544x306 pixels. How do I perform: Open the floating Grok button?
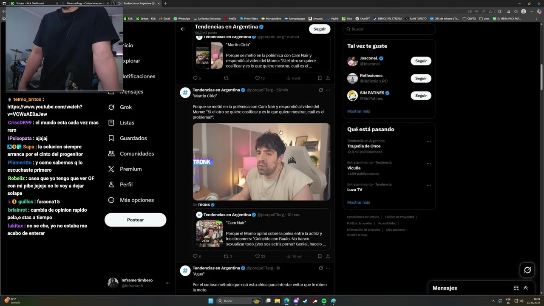click(x=527, y=270)
